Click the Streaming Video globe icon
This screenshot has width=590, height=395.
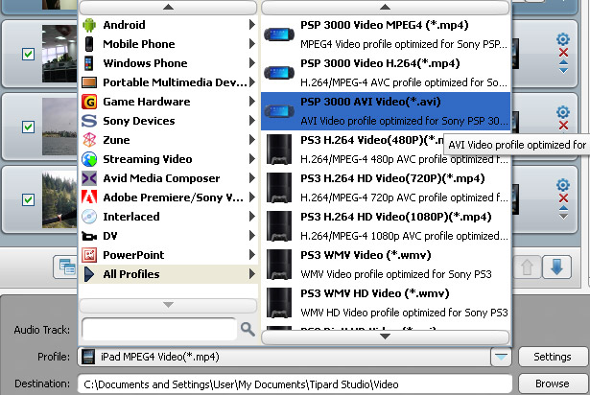(x=89, y=159)
